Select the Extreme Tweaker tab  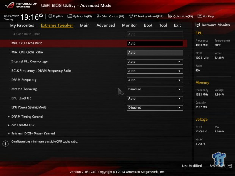pyautogui.click(x=57, y=25)
